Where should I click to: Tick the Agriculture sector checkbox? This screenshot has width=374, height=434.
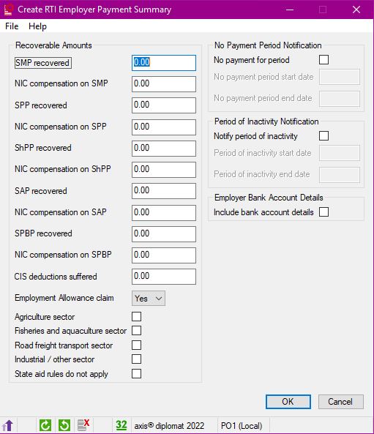point(136,317)
